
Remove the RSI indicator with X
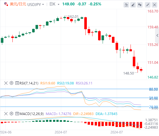(6, 83)
